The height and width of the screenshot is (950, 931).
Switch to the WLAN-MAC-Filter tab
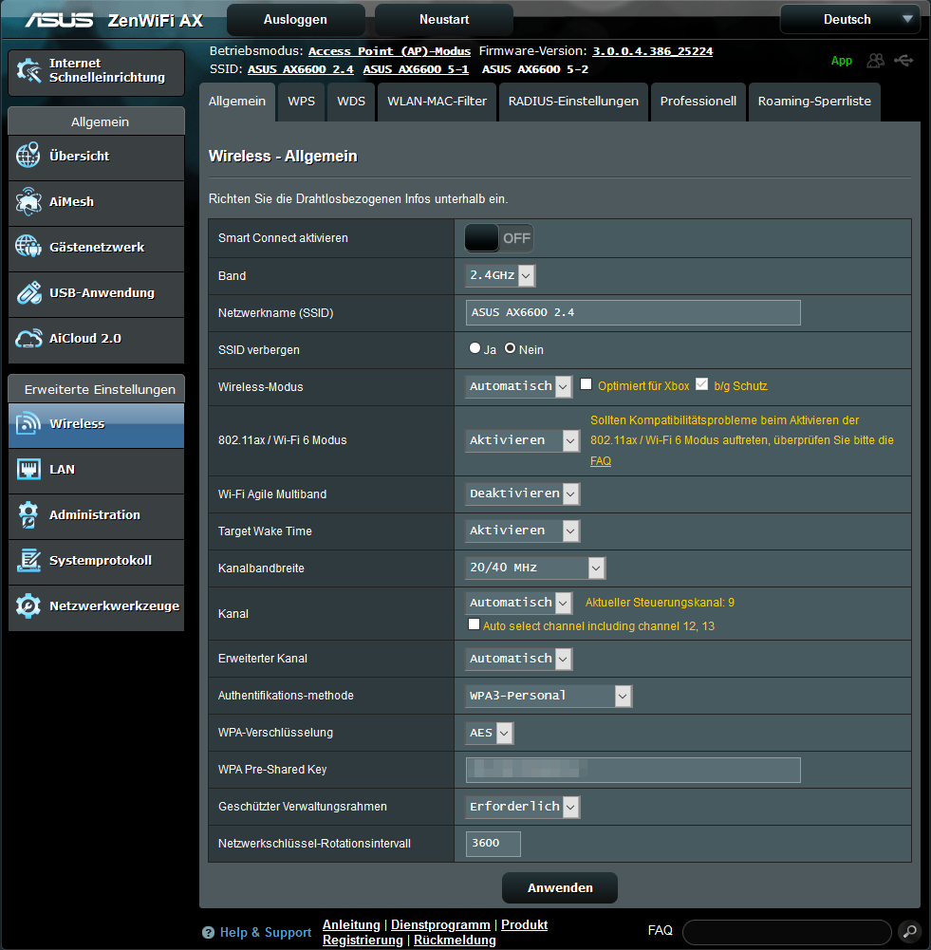pyautogui.click(x=437, y=102)
